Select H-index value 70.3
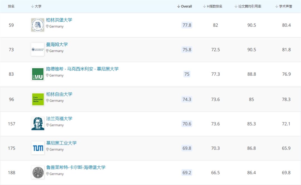Screen dimensions: 301x185 pos(215,148)
